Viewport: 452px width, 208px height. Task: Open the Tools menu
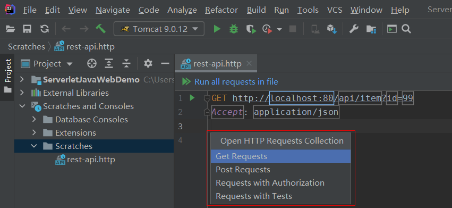[x=308, y=11]
